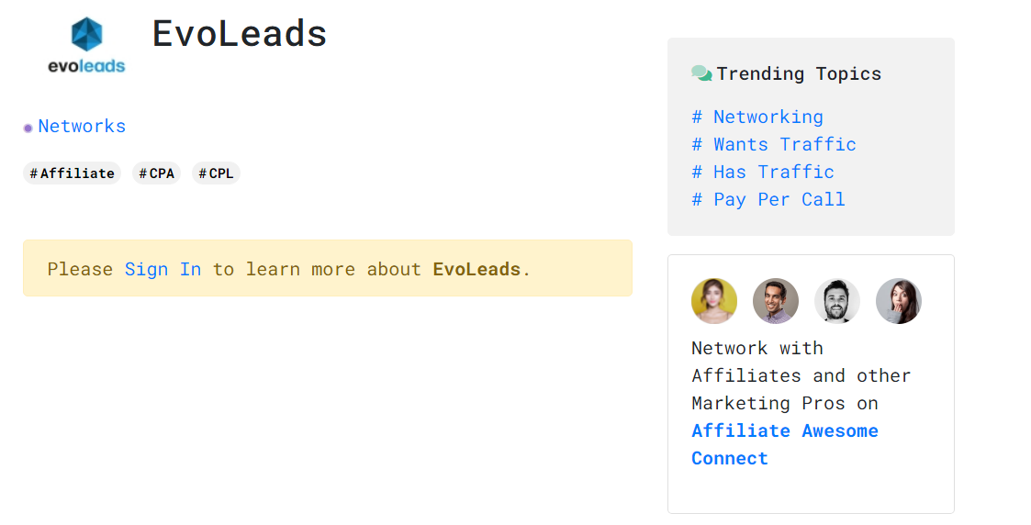Screen dimensions: 1031x525
Task: Select the #CPL tag
Action: point(216,173)
